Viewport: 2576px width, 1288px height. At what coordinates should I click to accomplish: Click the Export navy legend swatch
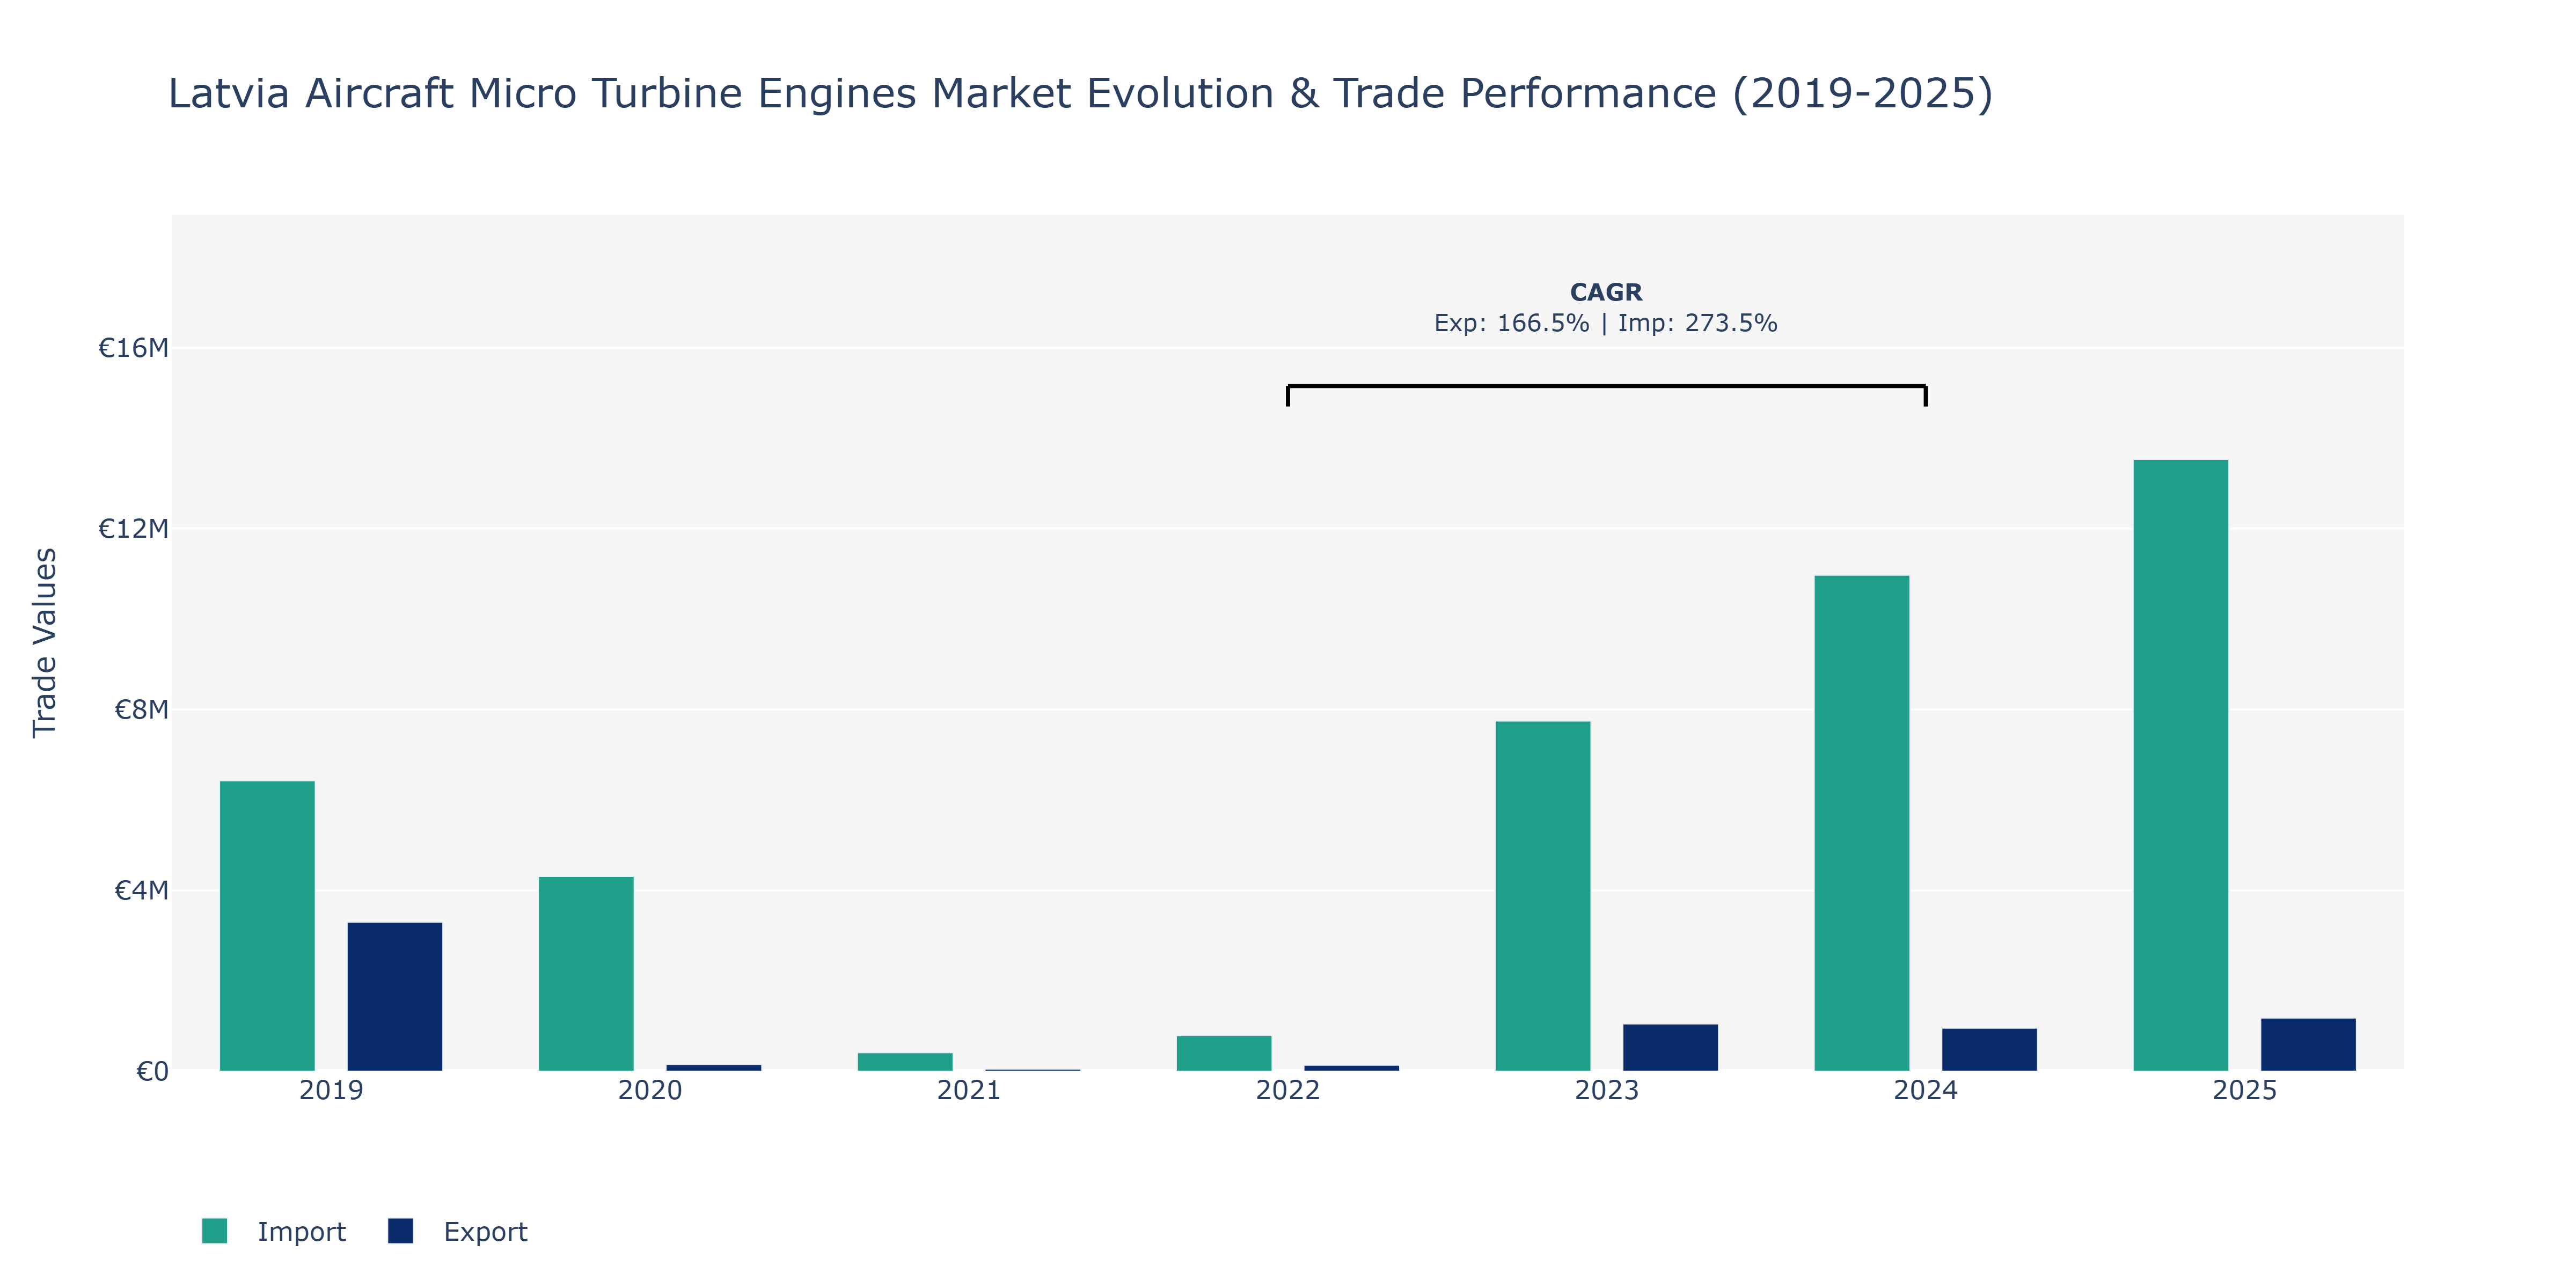click(x=400, y=1231)
